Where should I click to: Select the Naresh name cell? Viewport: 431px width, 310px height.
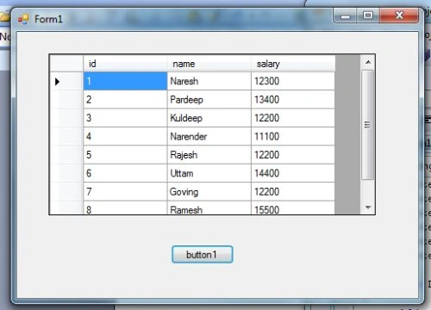[209, 81]
